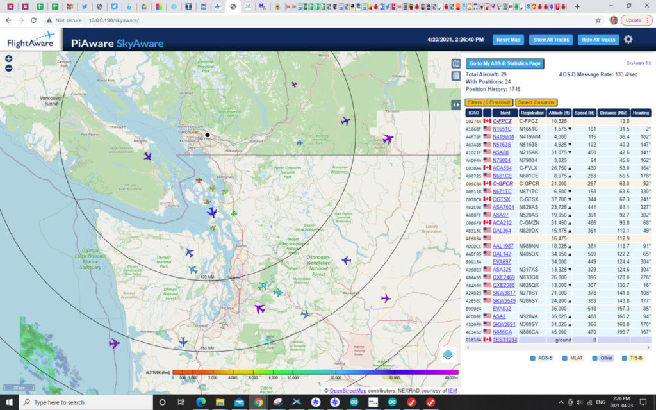656x410 pixels.
Task: Zoom in on the map
Action: [x=9, y=58]
